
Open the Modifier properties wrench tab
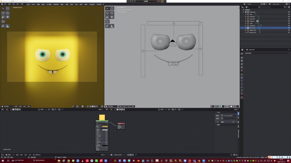(242, 78)
